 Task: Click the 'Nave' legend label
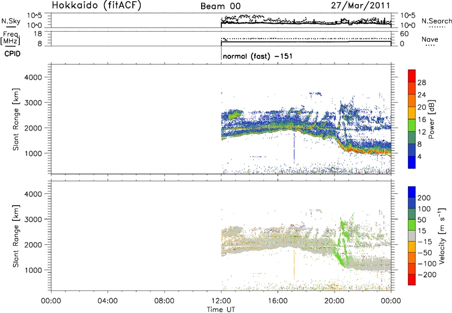[430, 39]
